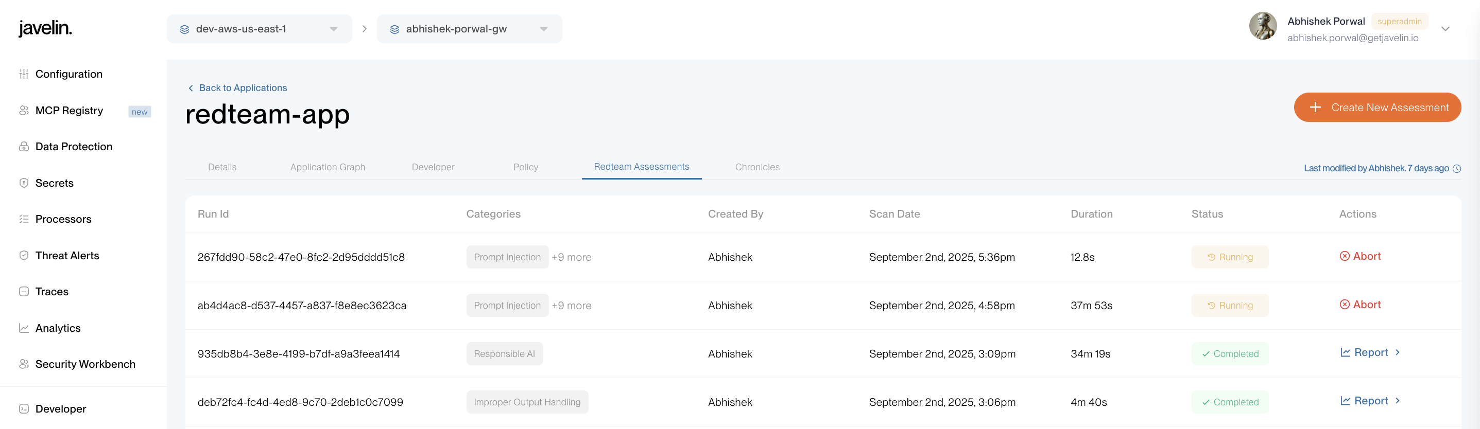Click the Analytics chart icon
This screenshot has width=1480, height=429.
24,328
